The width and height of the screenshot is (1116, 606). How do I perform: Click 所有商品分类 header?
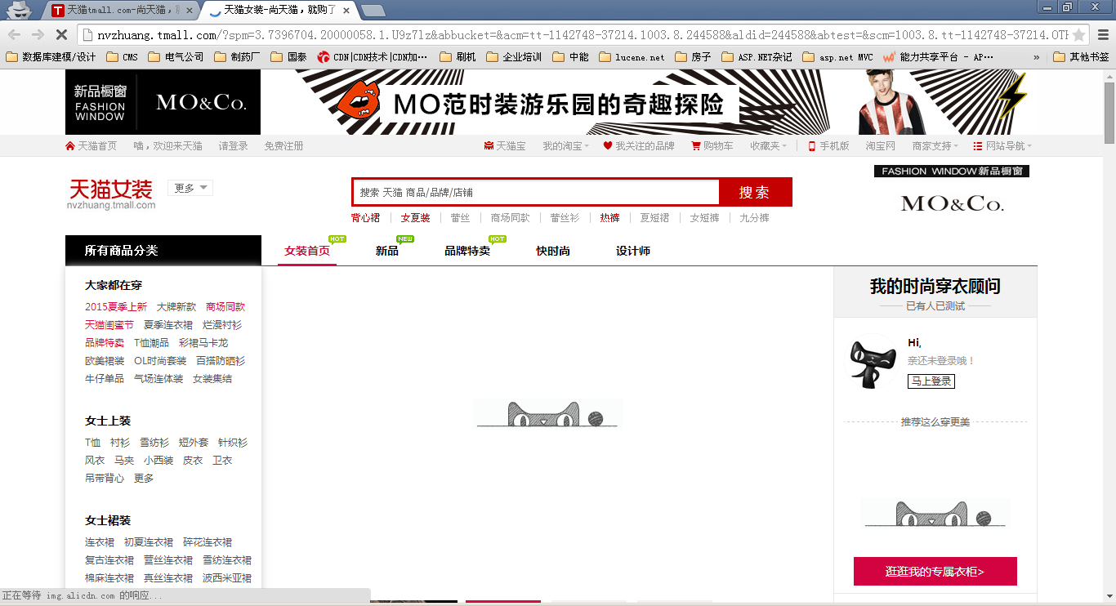(163, 251)
